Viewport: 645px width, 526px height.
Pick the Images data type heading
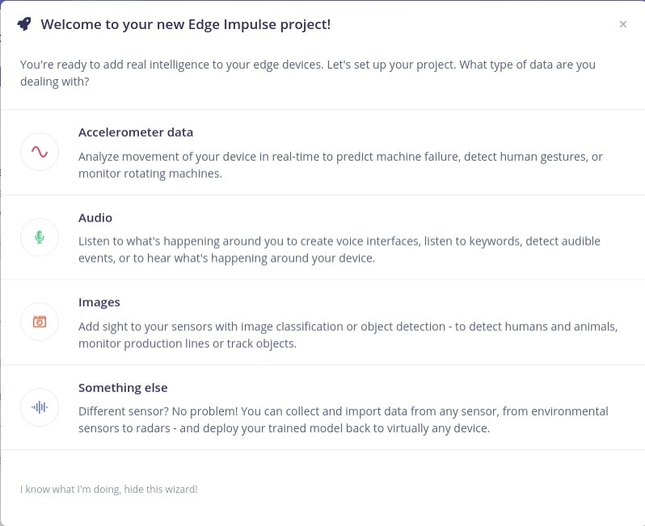tap(99, 302)
